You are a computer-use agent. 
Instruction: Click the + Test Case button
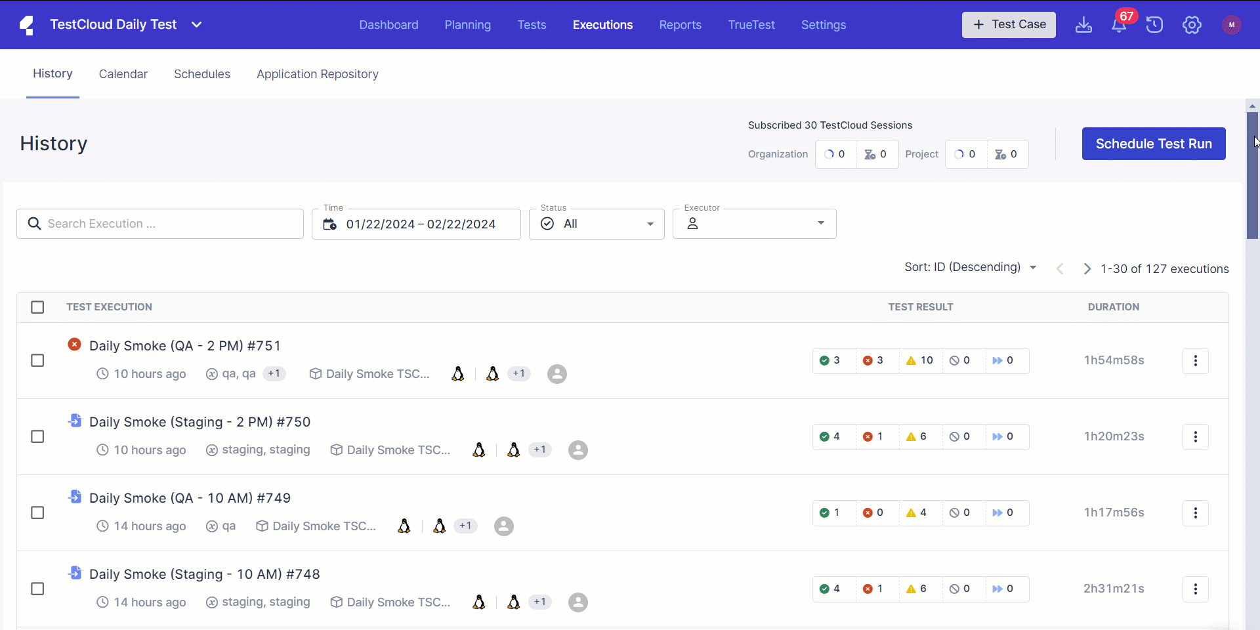coord(1009,25)
